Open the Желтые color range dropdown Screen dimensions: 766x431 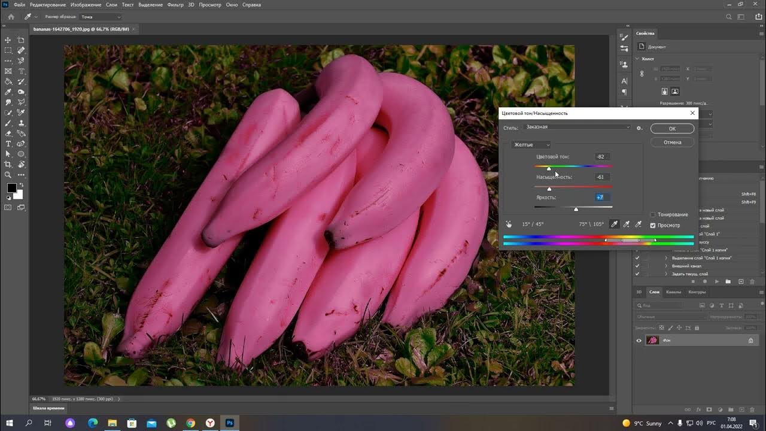click(531, 145)
